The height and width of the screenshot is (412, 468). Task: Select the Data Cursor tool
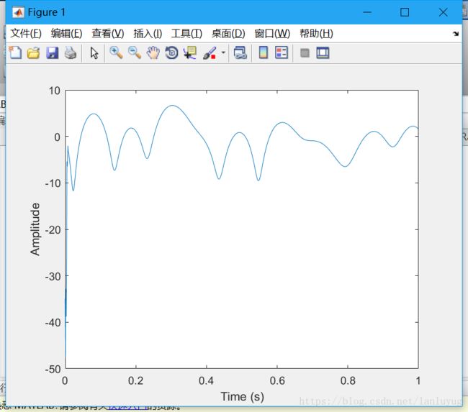190,52
